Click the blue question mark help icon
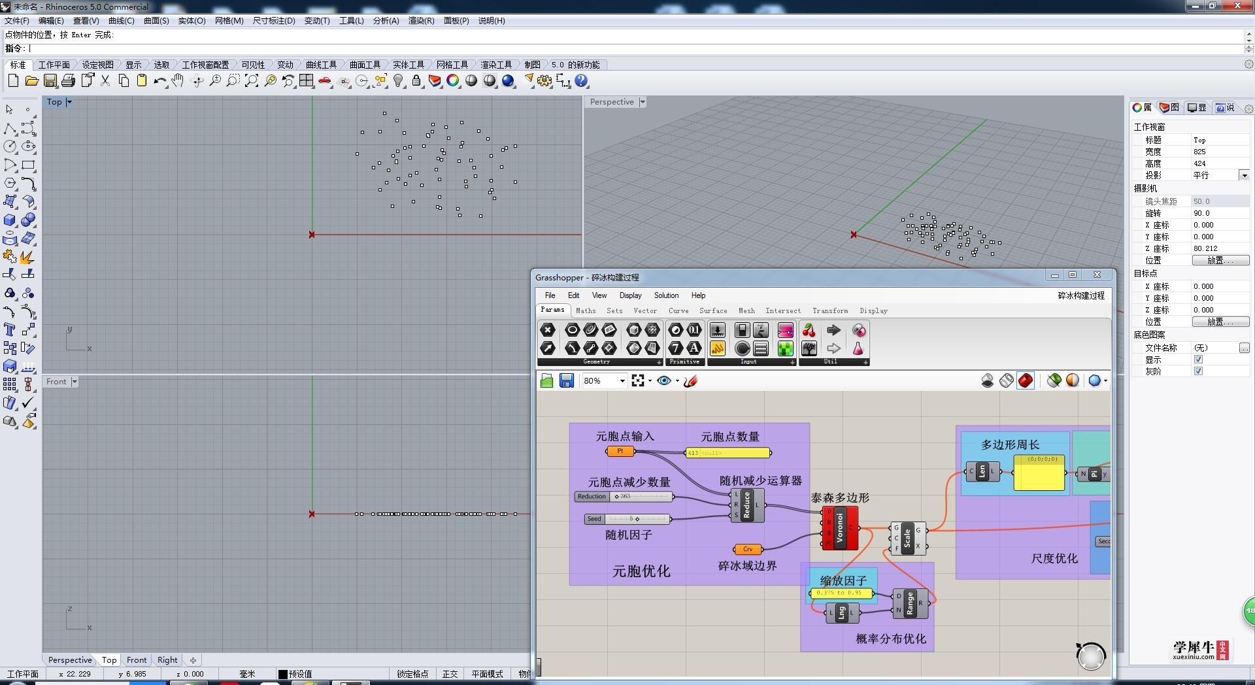 click(581, 80)
